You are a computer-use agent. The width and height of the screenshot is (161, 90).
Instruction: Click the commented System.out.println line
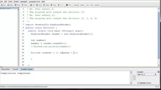tap(51, 46)
